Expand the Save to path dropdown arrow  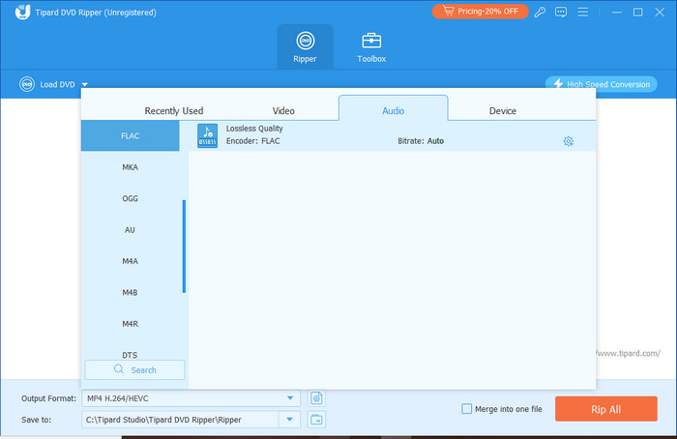(x=290, y=420)
